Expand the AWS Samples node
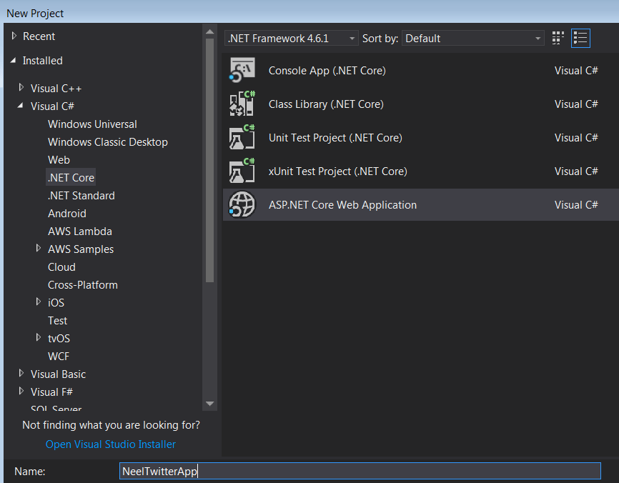Image resolution: width=619 pixels, height=483 pixels. pos(39,249)
